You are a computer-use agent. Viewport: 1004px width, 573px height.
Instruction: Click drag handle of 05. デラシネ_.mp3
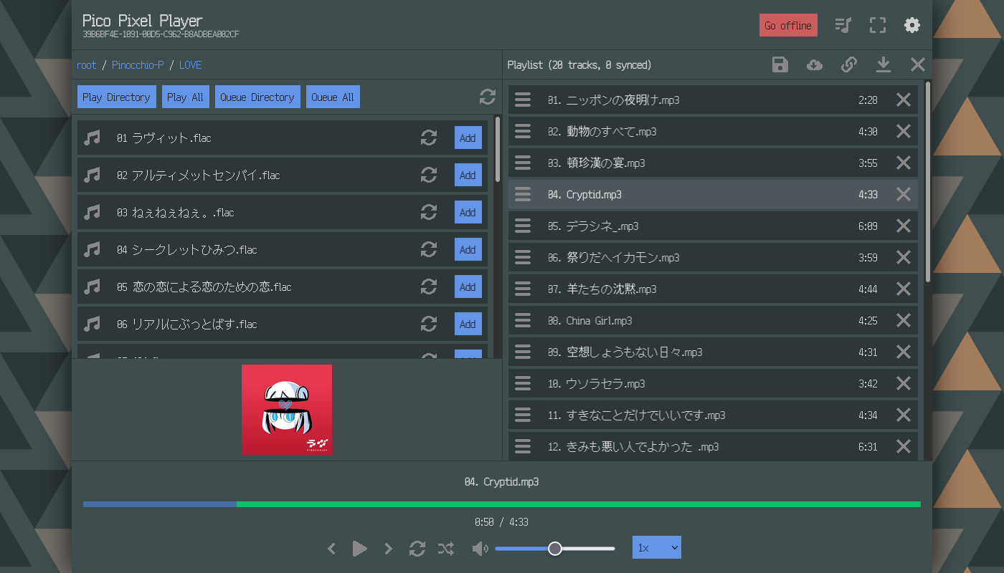coord(523,226)
